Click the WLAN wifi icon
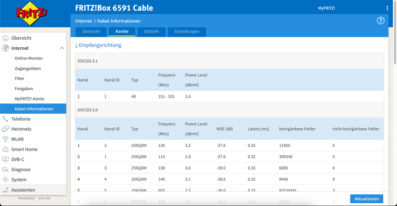The image size is (397, 206). (6, 139)
